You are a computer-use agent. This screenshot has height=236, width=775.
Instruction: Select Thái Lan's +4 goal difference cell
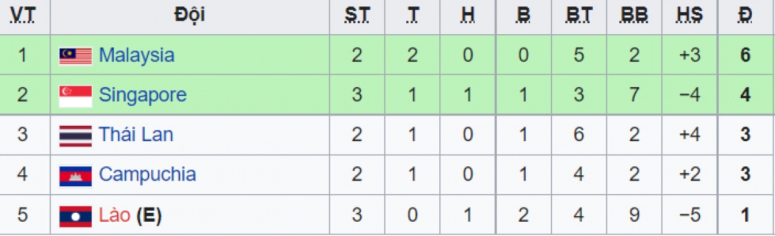click(690, 135)
